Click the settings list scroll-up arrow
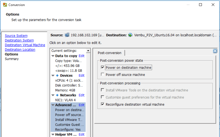 [x=88, y=51]
